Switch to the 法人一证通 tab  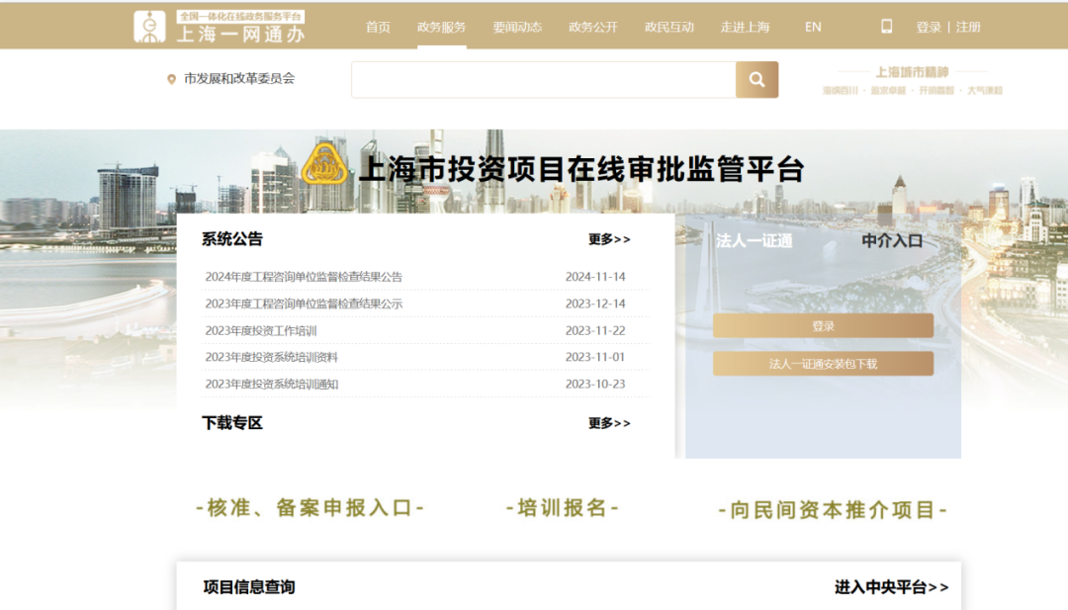click(754, 240)
